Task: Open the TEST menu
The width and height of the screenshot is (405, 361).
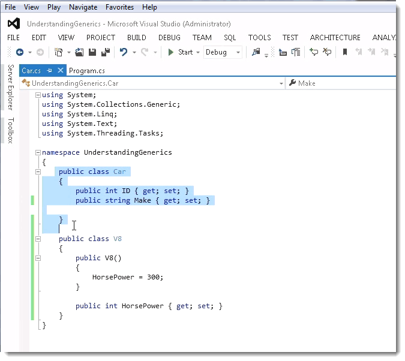Action: (290, 38)
